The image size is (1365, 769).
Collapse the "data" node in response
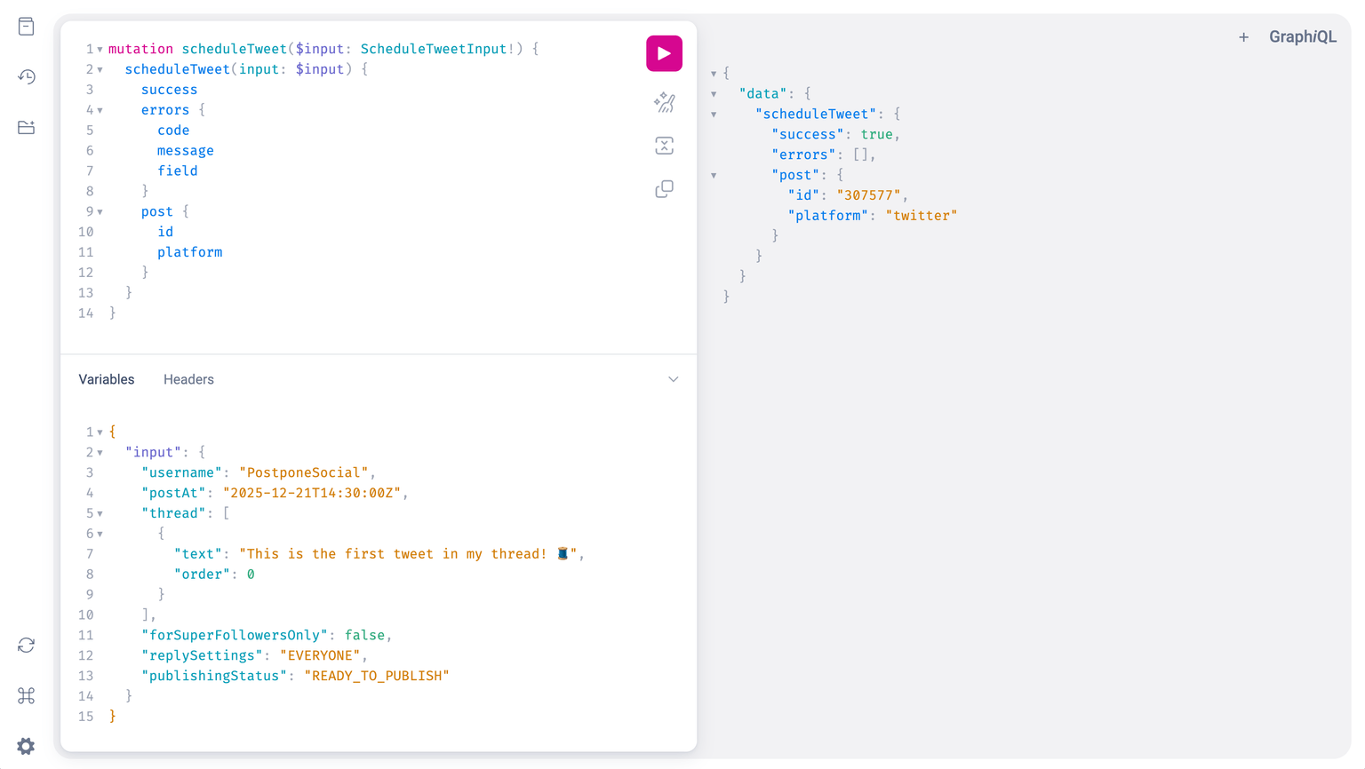(x=714, y=94)
